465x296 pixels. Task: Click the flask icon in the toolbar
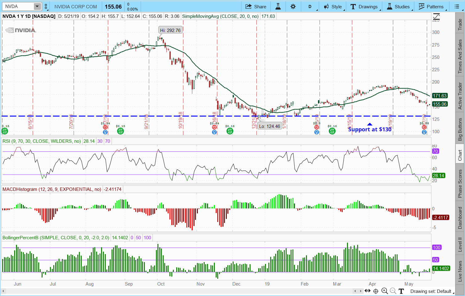[x=278, y=6]
